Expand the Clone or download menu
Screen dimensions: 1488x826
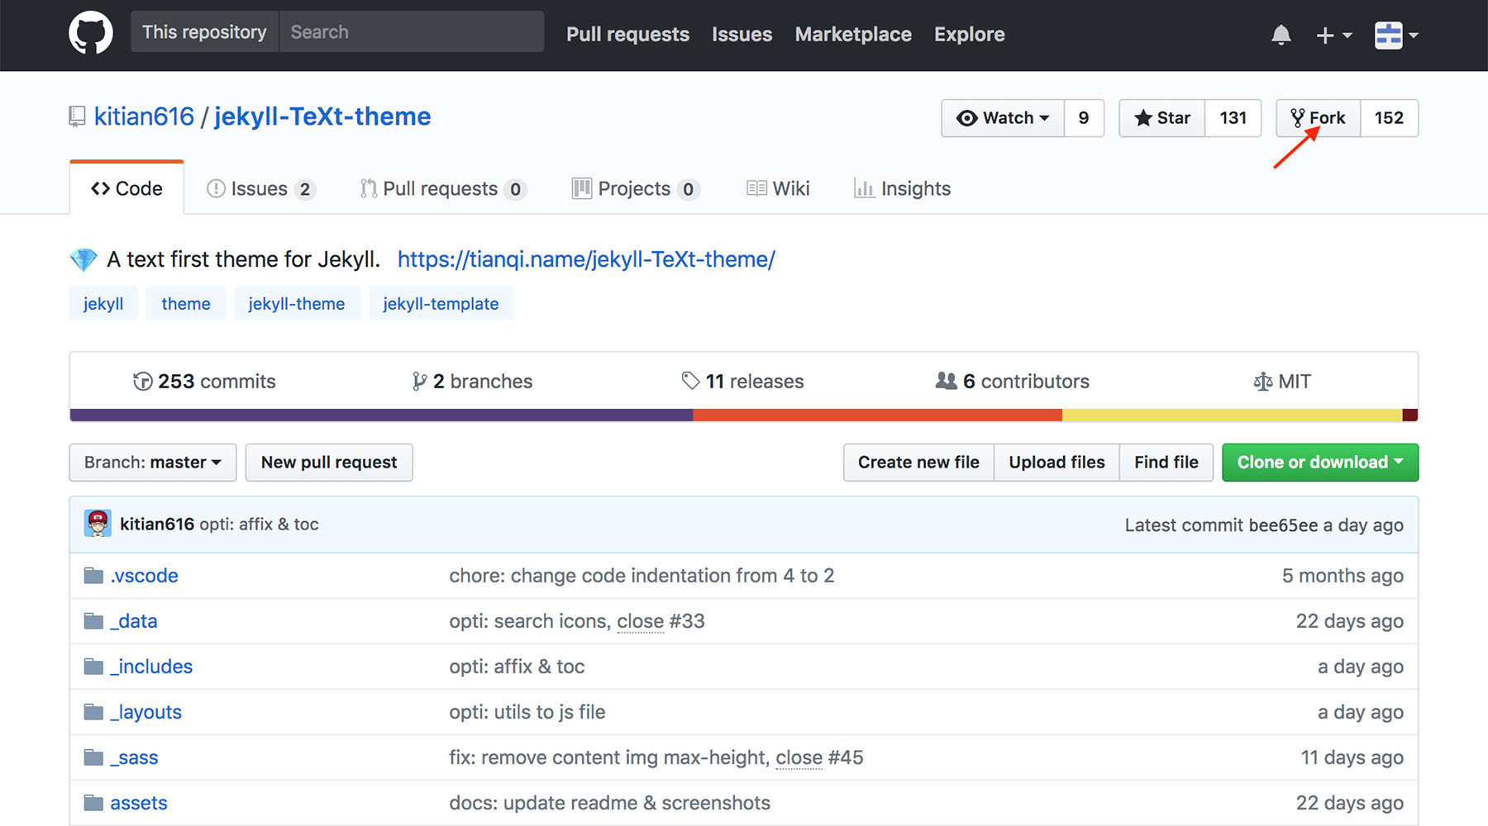pos(1320,463)
